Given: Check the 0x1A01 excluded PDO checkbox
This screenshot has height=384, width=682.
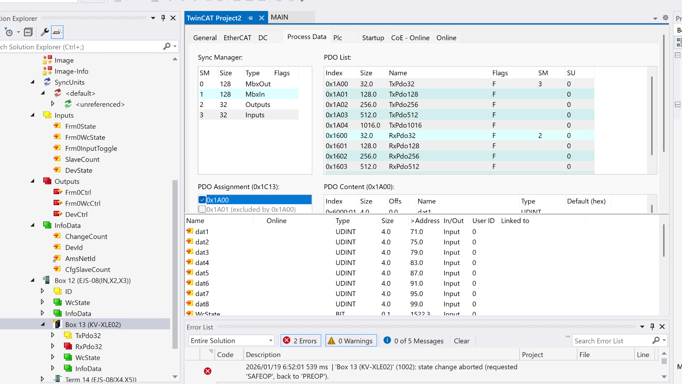Looking at the screenshot, I should pyautogui.click(x=202, y=209).
